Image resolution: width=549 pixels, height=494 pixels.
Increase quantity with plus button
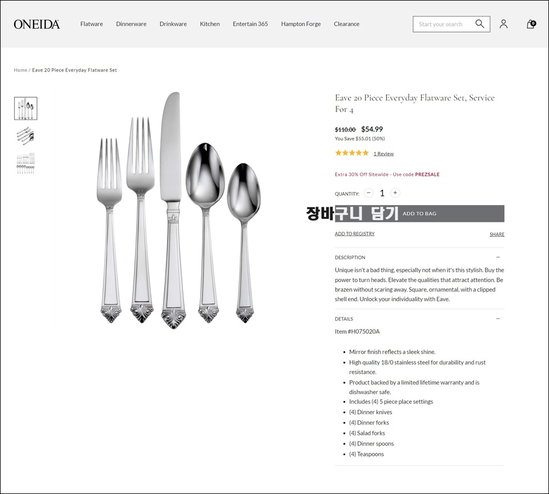coord(395,193)
